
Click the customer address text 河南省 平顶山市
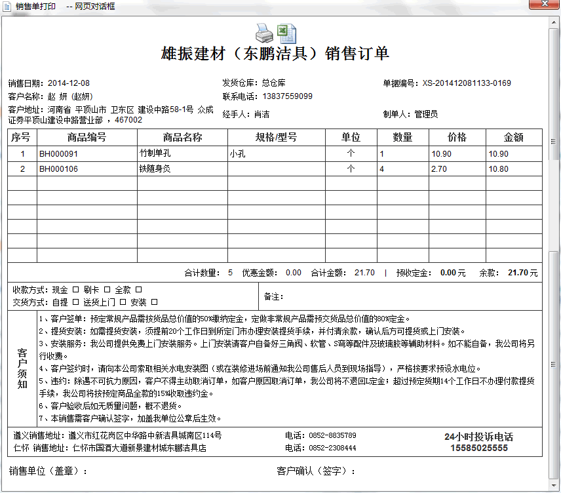77,109
